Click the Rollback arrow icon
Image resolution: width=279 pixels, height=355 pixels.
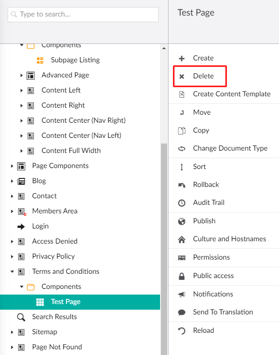click(182, 185)
